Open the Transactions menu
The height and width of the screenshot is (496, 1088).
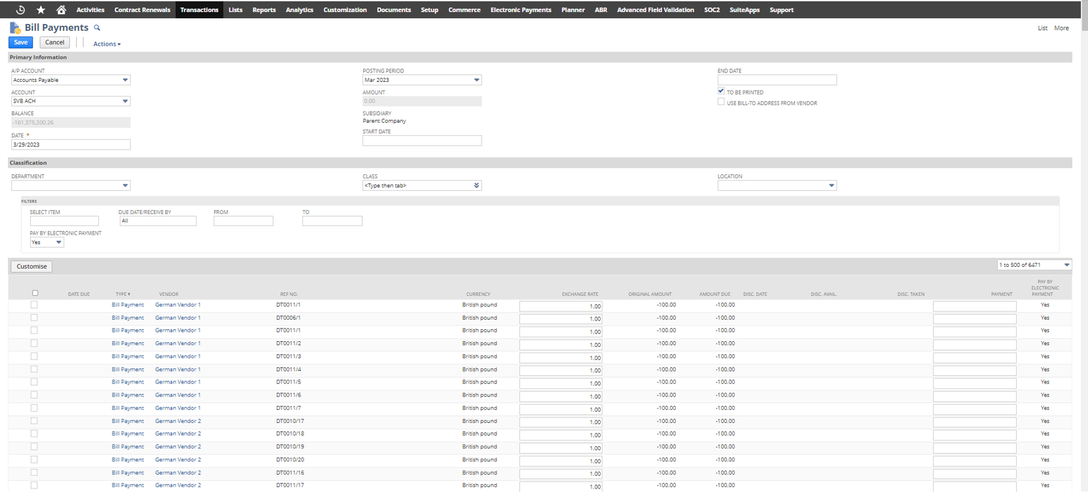pyautogui.click(x=199, y=9)
